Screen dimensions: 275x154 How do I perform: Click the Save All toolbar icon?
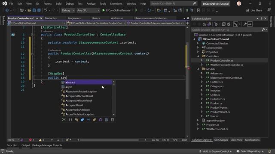click(39, 10)
